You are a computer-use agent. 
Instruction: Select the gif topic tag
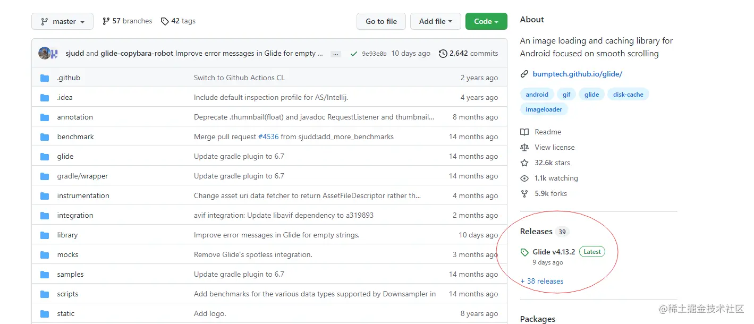point(566,95)
